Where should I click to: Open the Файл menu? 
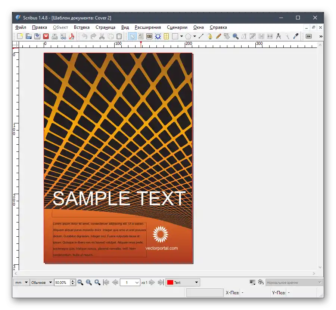point(21,27)
